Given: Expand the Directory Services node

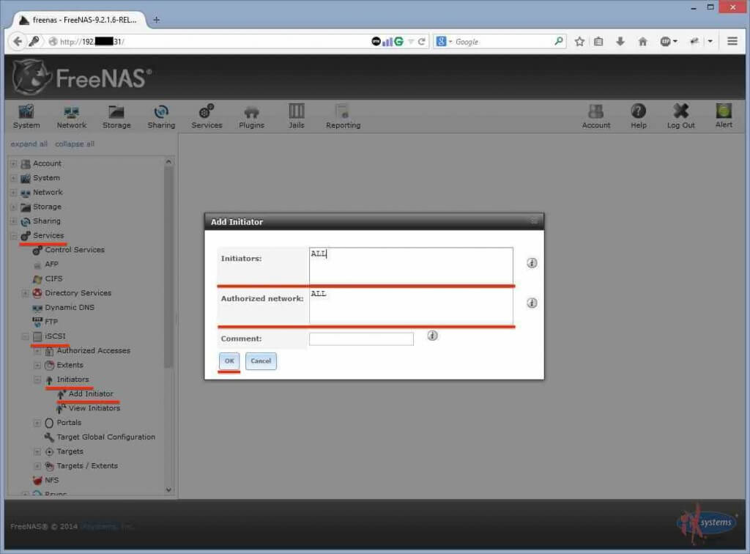Looking at the screenshot, I should point(26,293).
